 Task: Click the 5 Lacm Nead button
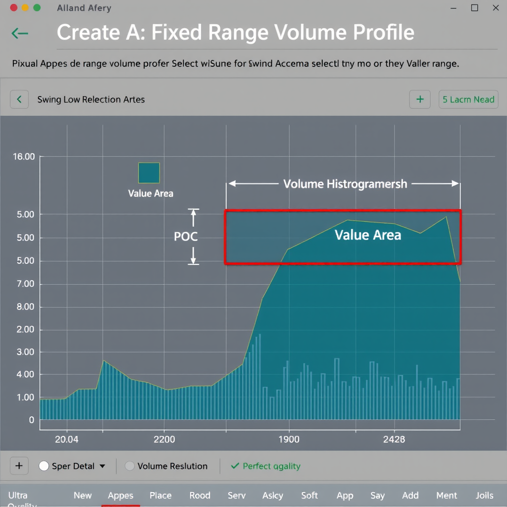tap(468, 100)
